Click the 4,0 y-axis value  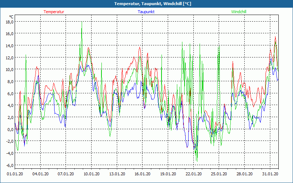coord(11,105)
